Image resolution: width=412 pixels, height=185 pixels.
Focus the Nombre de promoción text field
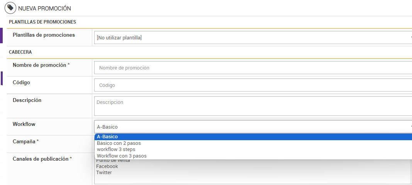point(253,68)
